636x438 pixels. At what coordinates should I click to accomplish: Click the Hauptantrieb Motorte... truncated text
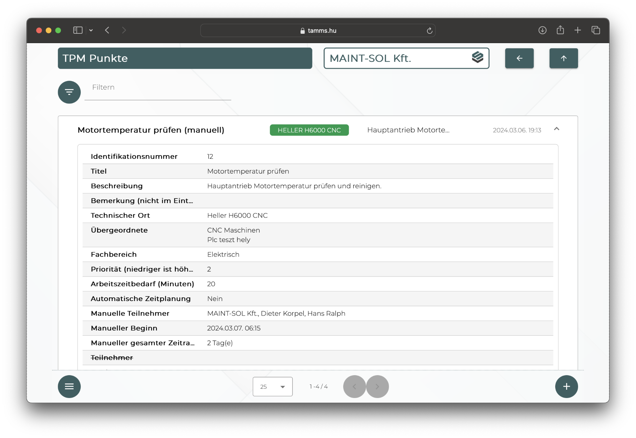pos(408,130)
